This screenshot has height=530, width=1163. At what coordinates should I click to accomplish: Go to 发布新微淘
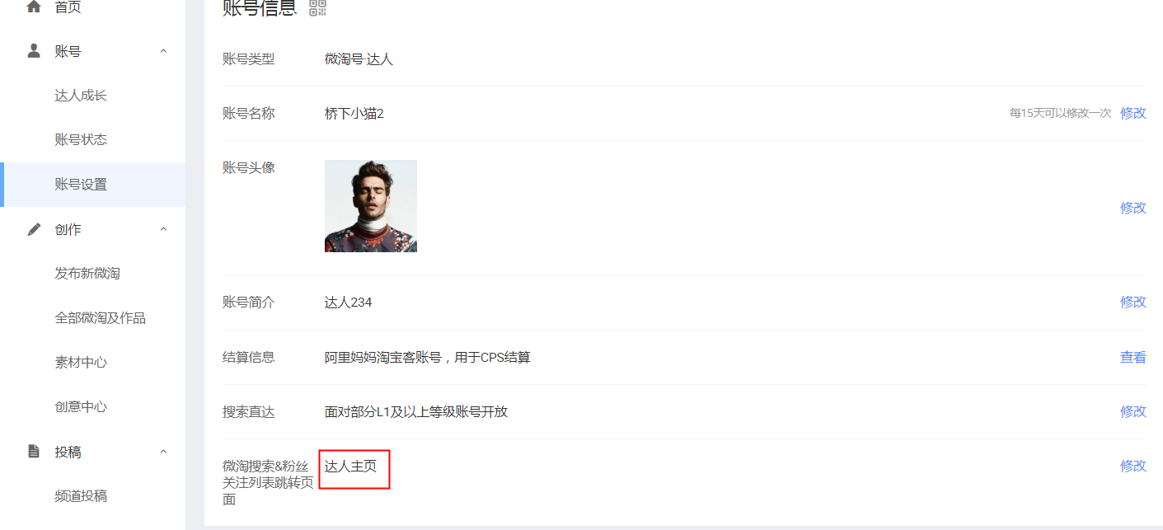coord(87,274)
